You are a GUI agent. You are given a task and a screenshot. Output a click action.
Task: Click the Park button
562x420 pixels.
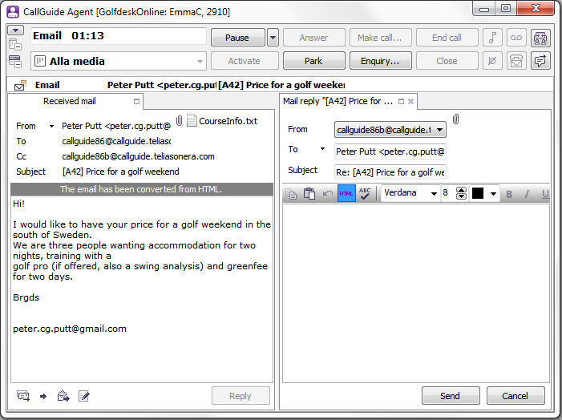click(x=313, y=61)
